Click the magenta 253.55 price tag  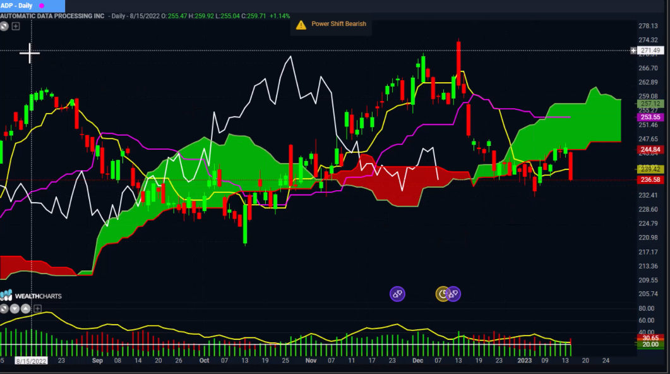pyautogui.click(x=650, y=117)
